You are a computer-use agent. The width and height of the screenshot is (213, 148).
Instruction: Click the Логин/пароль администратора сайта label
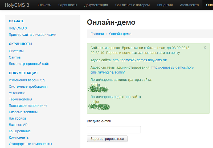click(121, 80)
